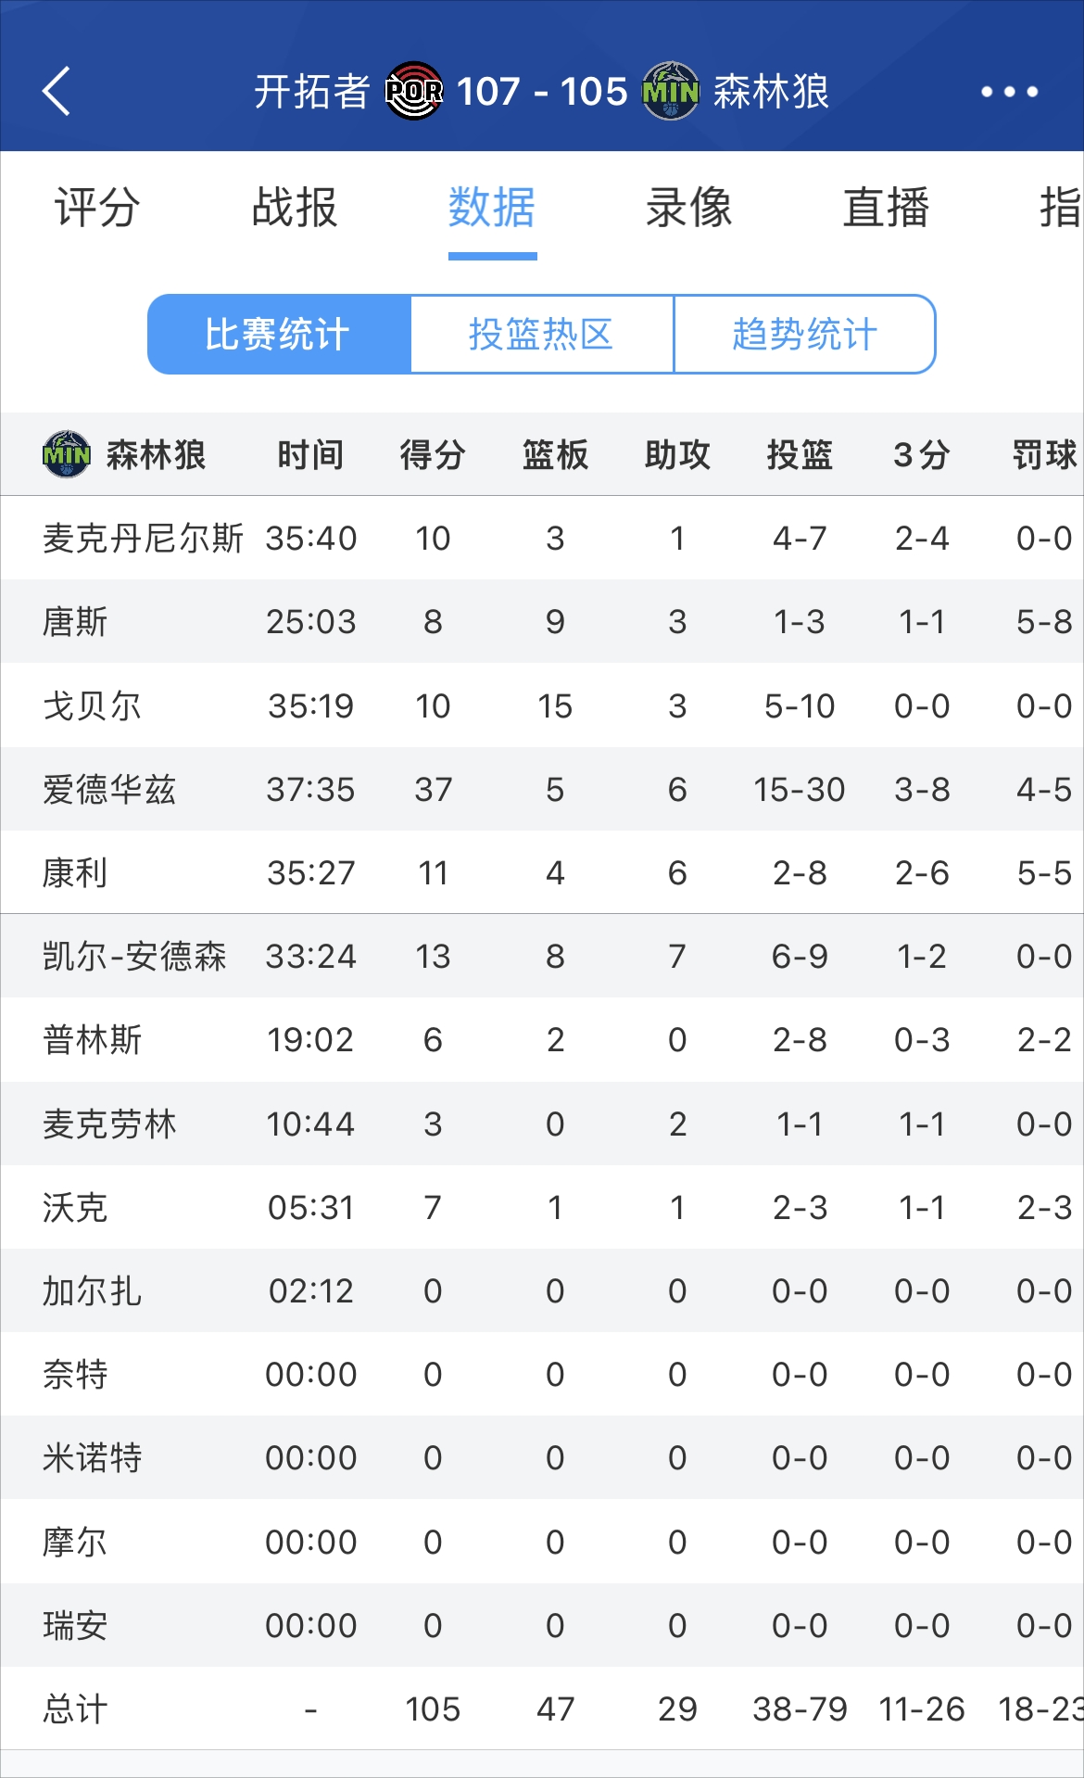Go to the 直播 tab
This screenshot has height=1778, width=1084.
click(x=887, y=207)
